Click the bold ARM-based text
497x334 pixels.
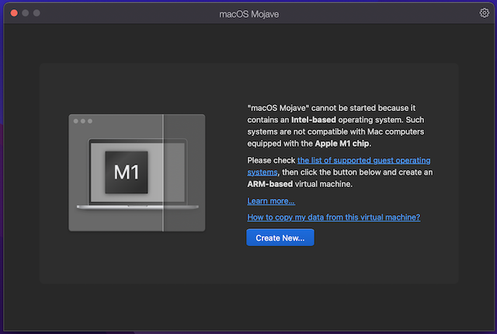click(x=270, y=184)
